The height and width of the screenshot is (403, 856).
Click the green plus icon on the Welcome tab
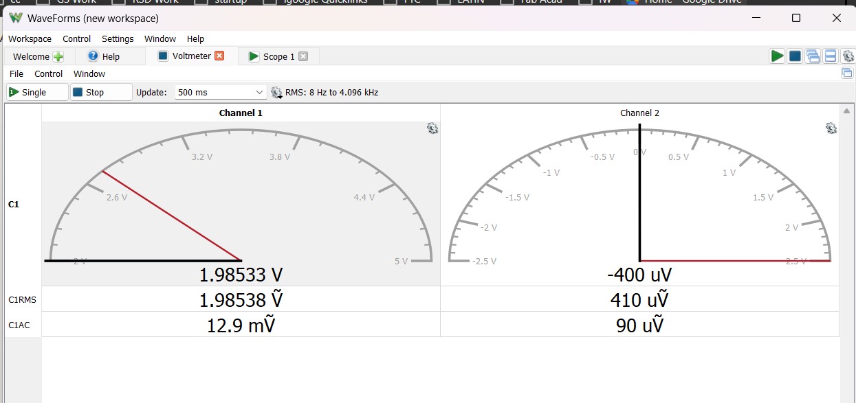click(x=58, y=56)
